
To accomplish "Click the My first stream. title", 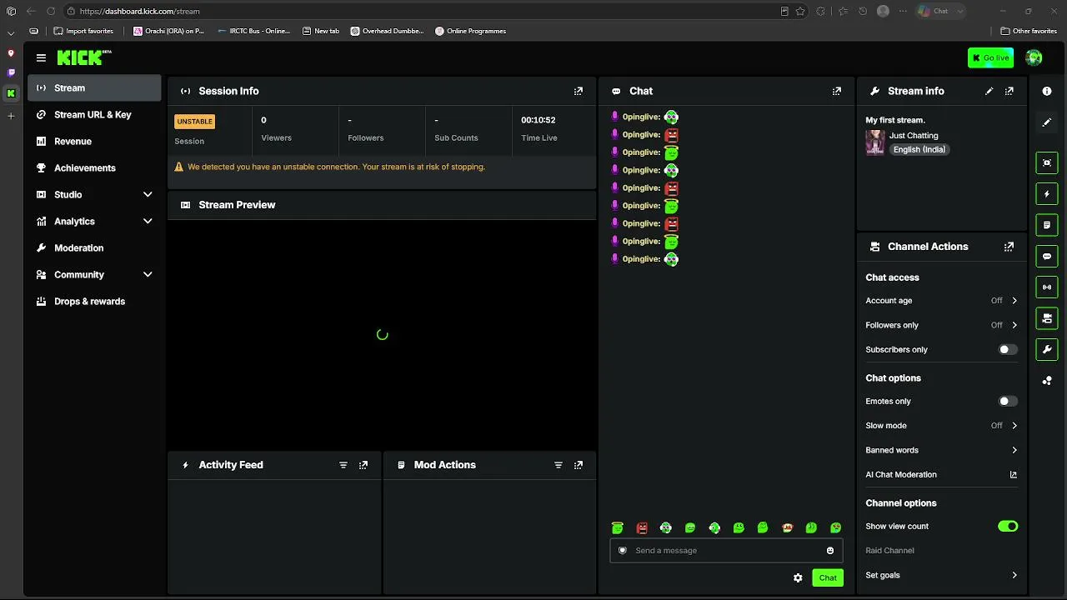I will (x=895, y=120).
